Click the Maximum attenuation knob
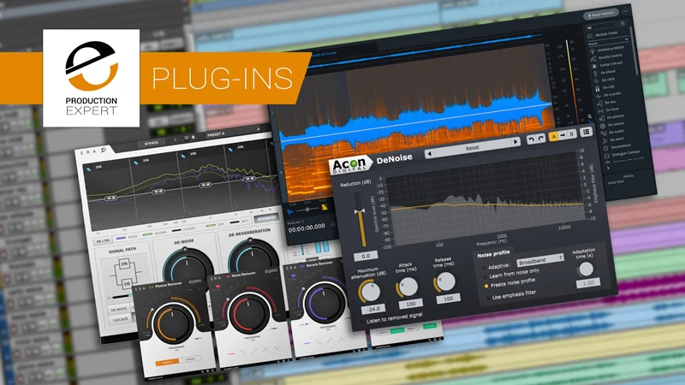 click(370, 291)
